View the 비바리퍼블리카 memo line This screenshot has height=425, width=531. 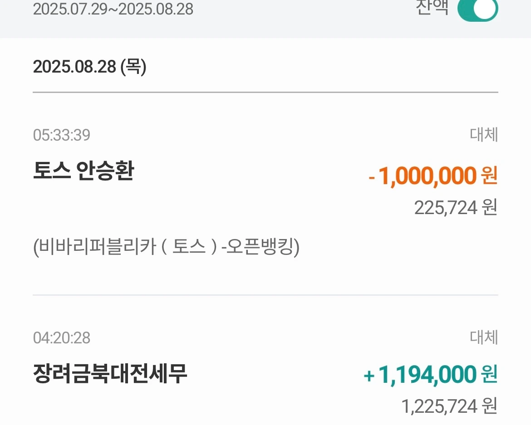coord(166,247)
